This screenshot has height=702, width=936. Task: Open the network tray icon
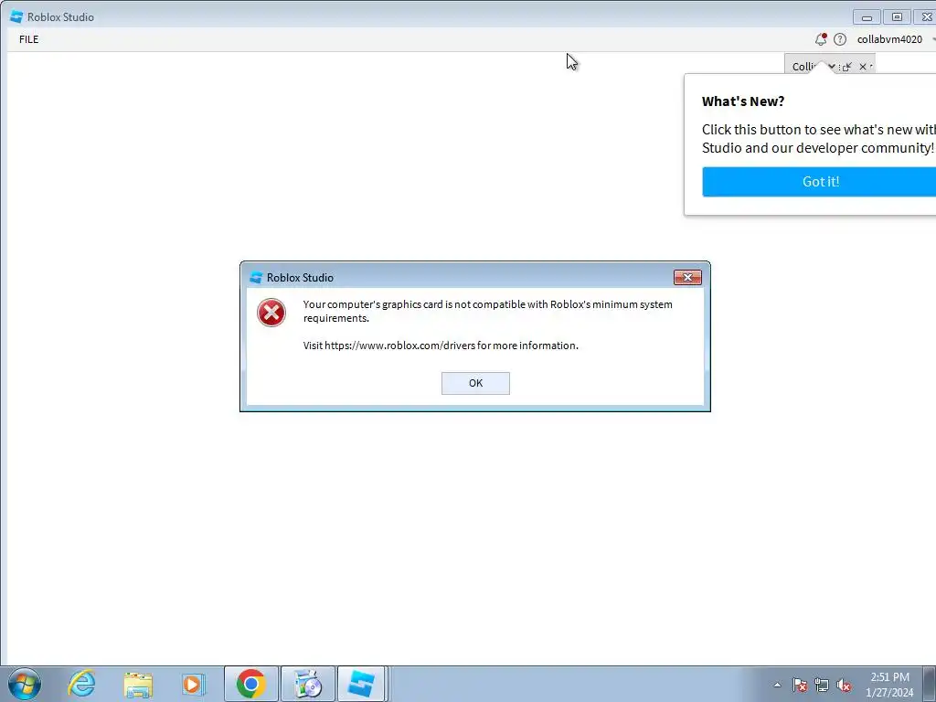(x=822, y=685)
